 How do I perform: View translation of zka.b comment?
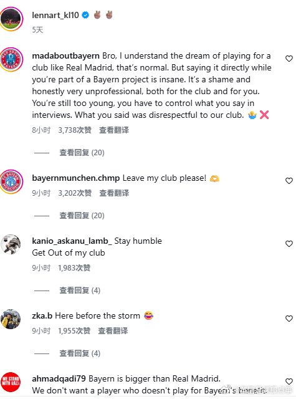pyautogui.click(x=113, y=331)
